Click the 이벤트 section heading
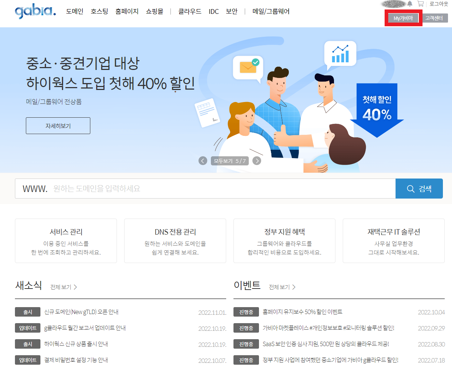The width and height of the screenshot is (452, 388). tap(247, 285)
